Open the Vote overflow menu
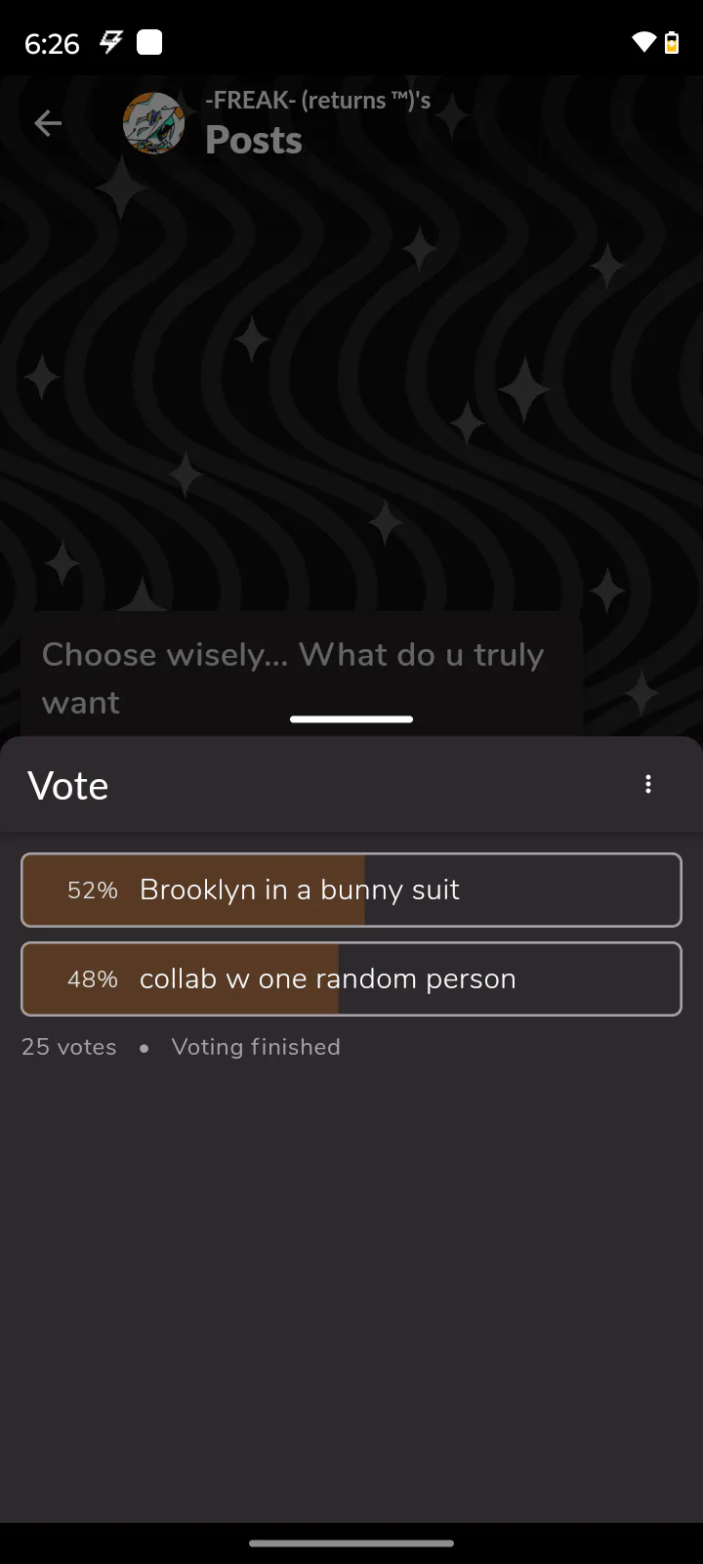703x1564 pixels. point(647,785)
